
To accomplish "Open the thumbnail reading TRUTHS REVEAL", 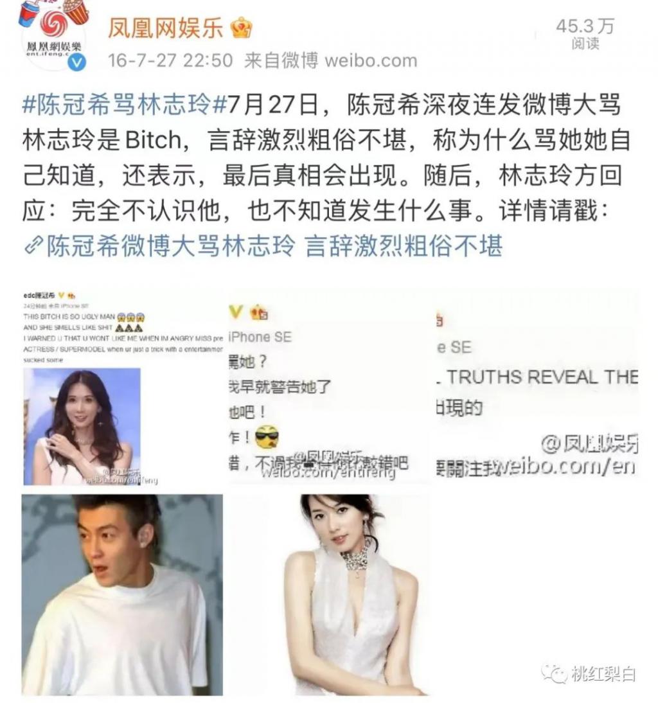I will point(537,387).
